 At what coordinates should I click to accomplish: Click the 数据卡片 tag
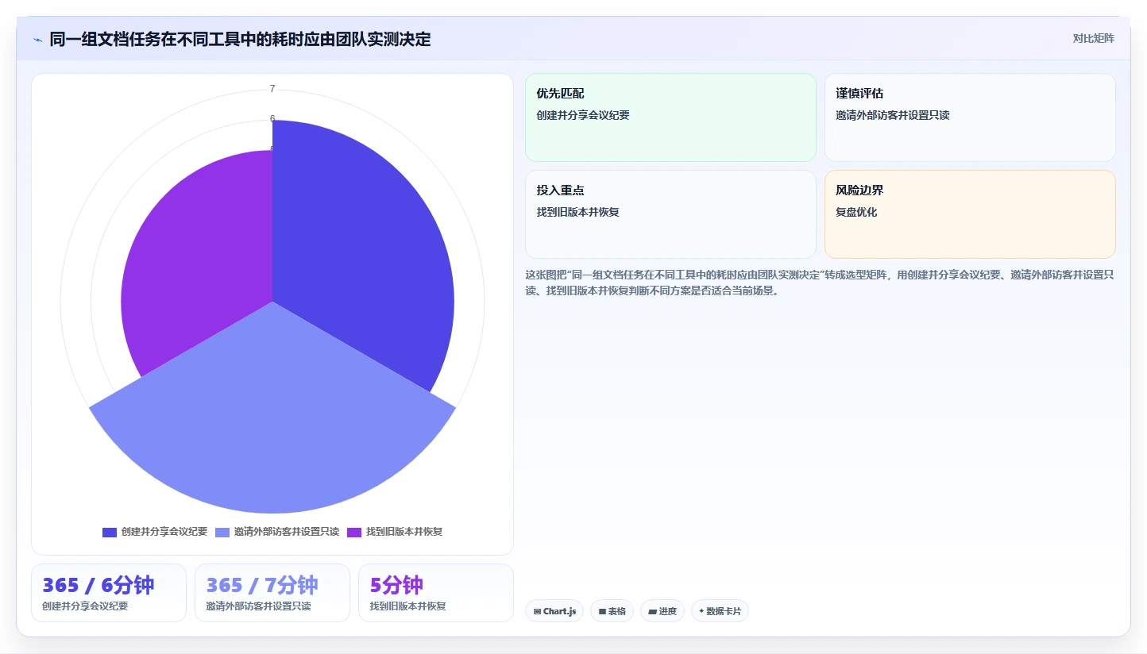[x=720, y=611]
